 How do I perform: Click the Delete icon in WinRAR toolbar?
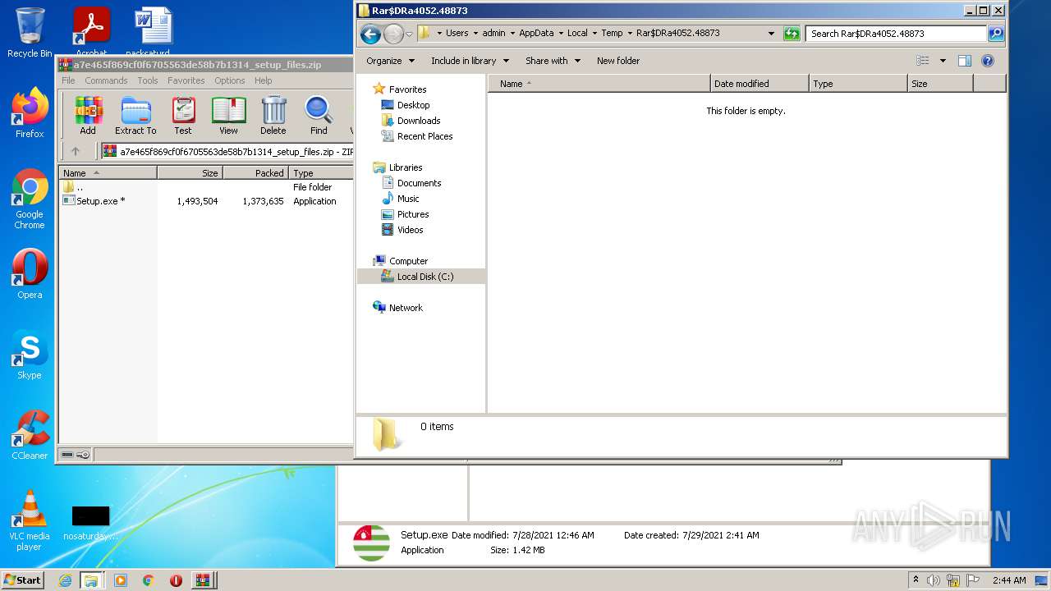pyautogui.click(x=273, y=116)
